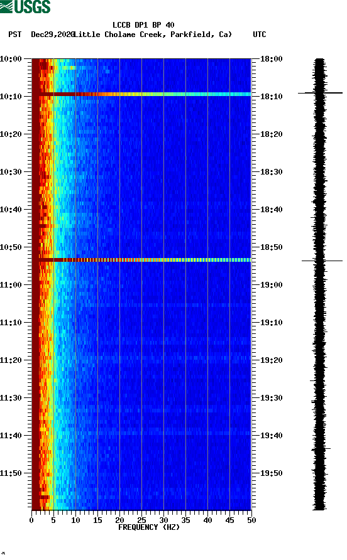Viewport: 347px width, 560px height.
Task: Click the 45 Hz frequency tick label
Action: coord(229,520)
